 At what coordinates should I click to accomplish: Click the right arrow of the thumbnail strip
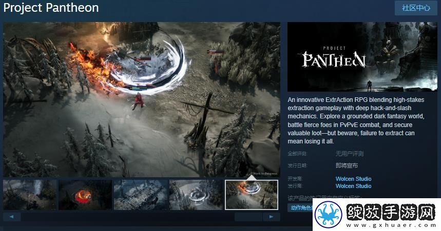271,217
